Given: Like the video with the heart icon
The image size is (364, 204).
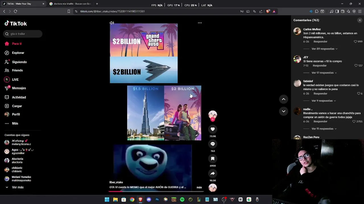Looking at the screenshot, I should tap(213, 129).
